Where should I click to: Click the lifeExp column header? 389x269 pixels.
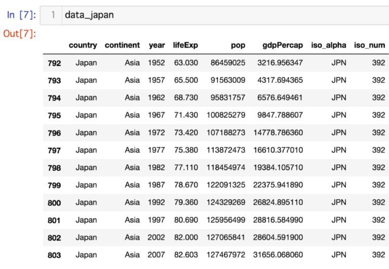pos(185,45)
